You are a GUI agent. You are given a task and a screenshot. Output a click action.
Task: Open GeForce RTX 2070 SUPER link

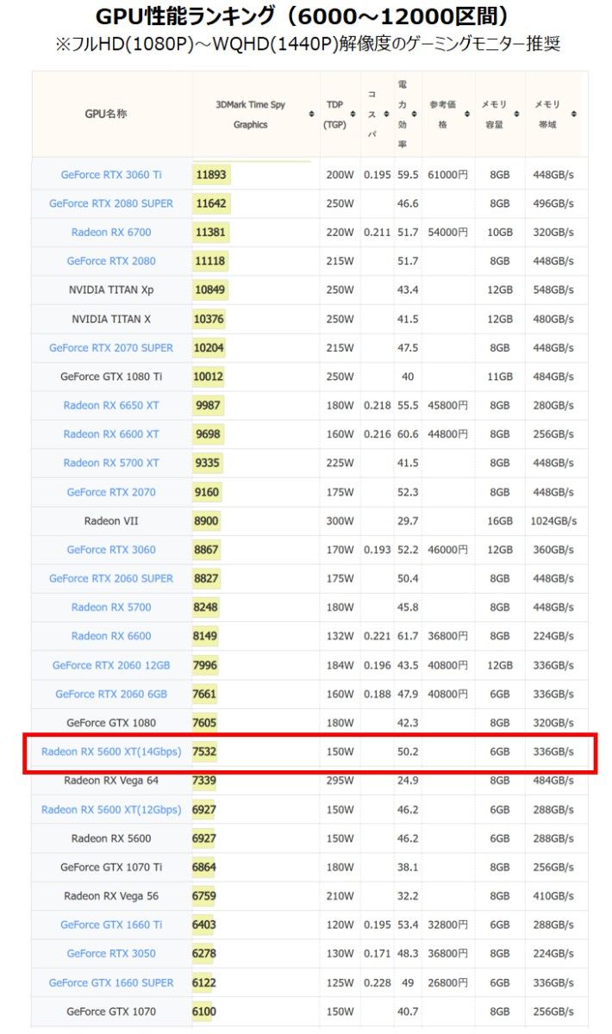pos(111,348)
